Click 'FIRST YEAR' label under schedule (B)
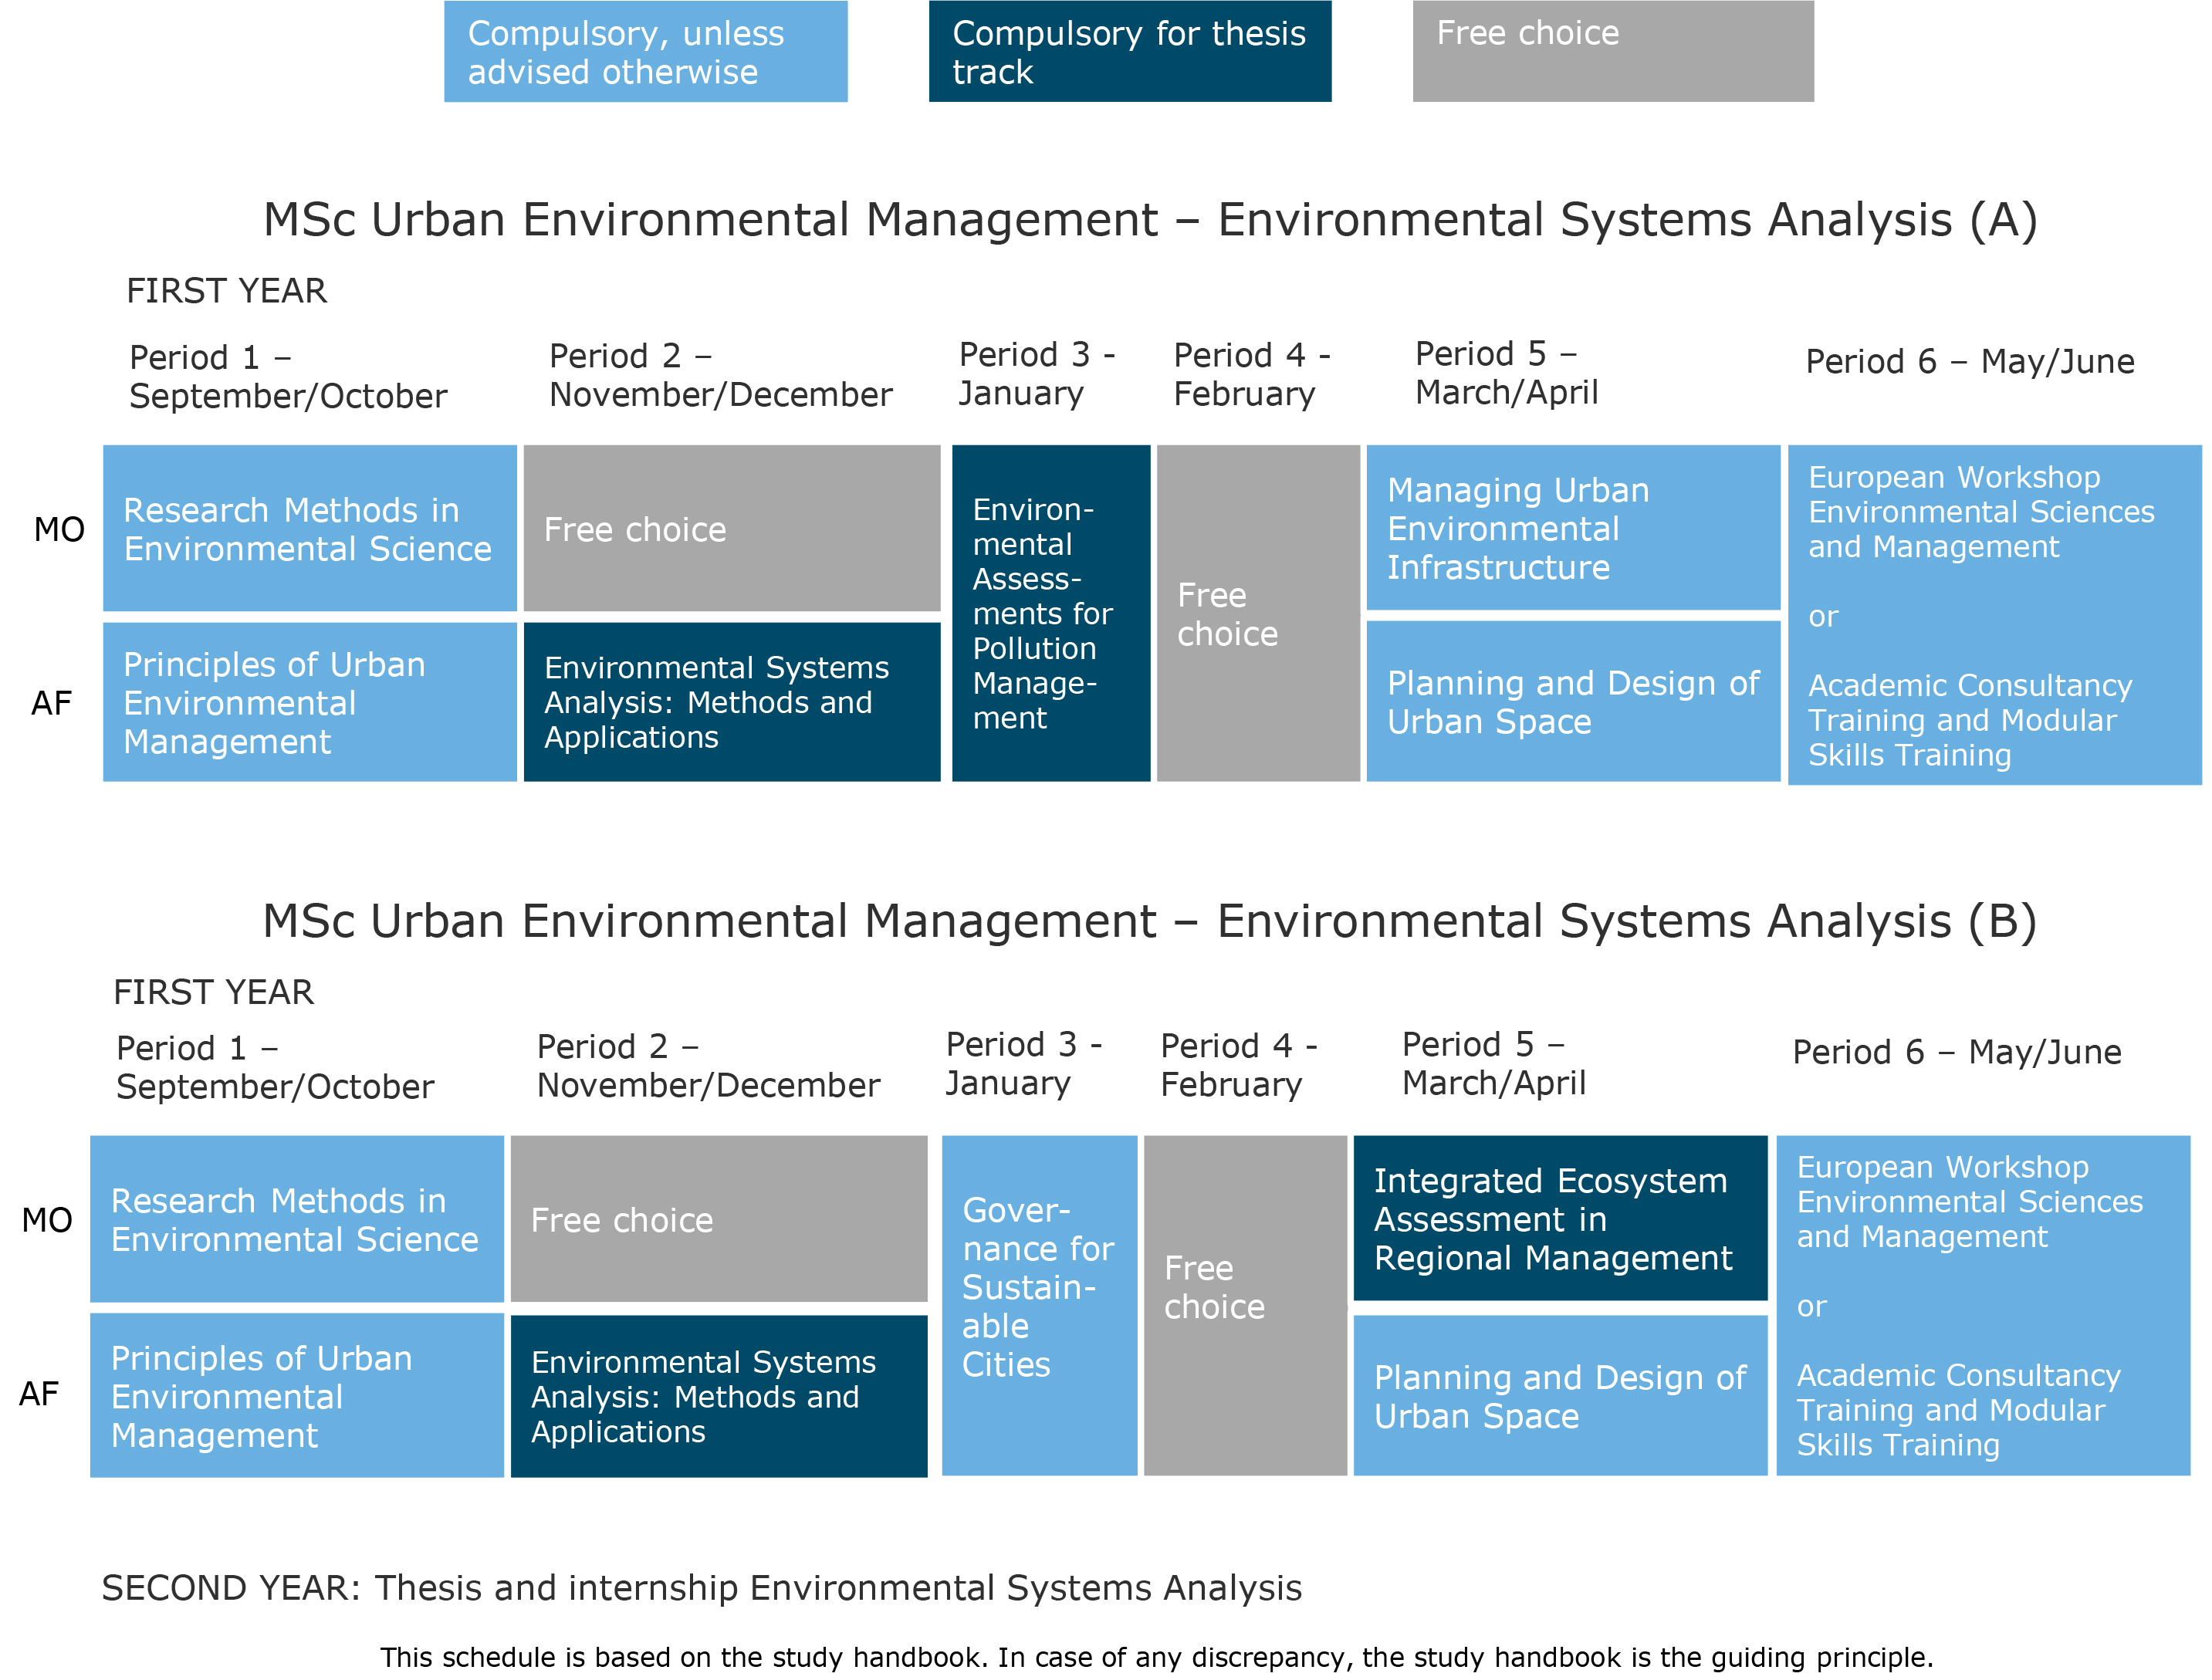Screen dimensions: 2212x1680 (x=213, y=992)
